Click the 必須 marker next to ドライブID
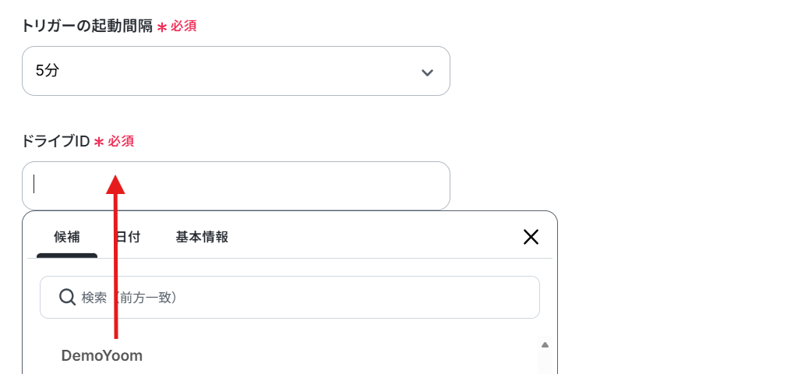The width and height of the screenshot is (812, 374). click(x=121, y=141)
